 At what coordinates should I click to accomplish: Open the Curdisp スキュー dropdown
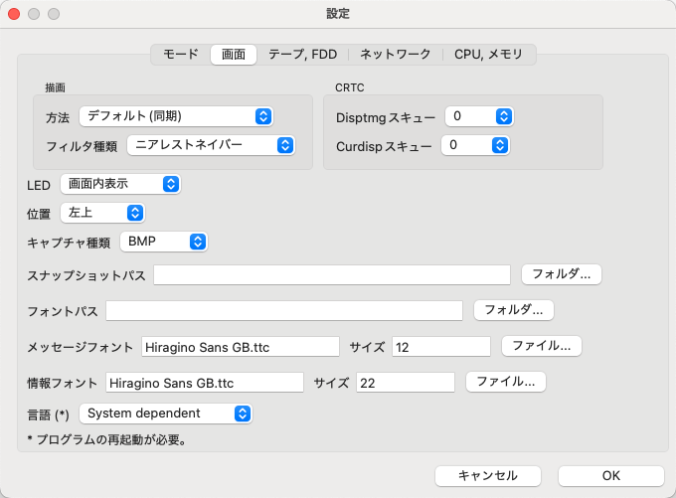tap(477, 145)
